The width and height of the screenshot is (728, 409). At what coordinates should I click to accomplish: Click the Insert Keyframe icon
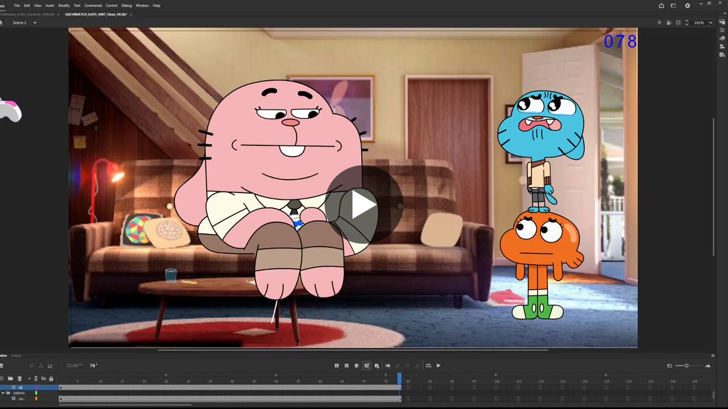click(x=337, y=365)
